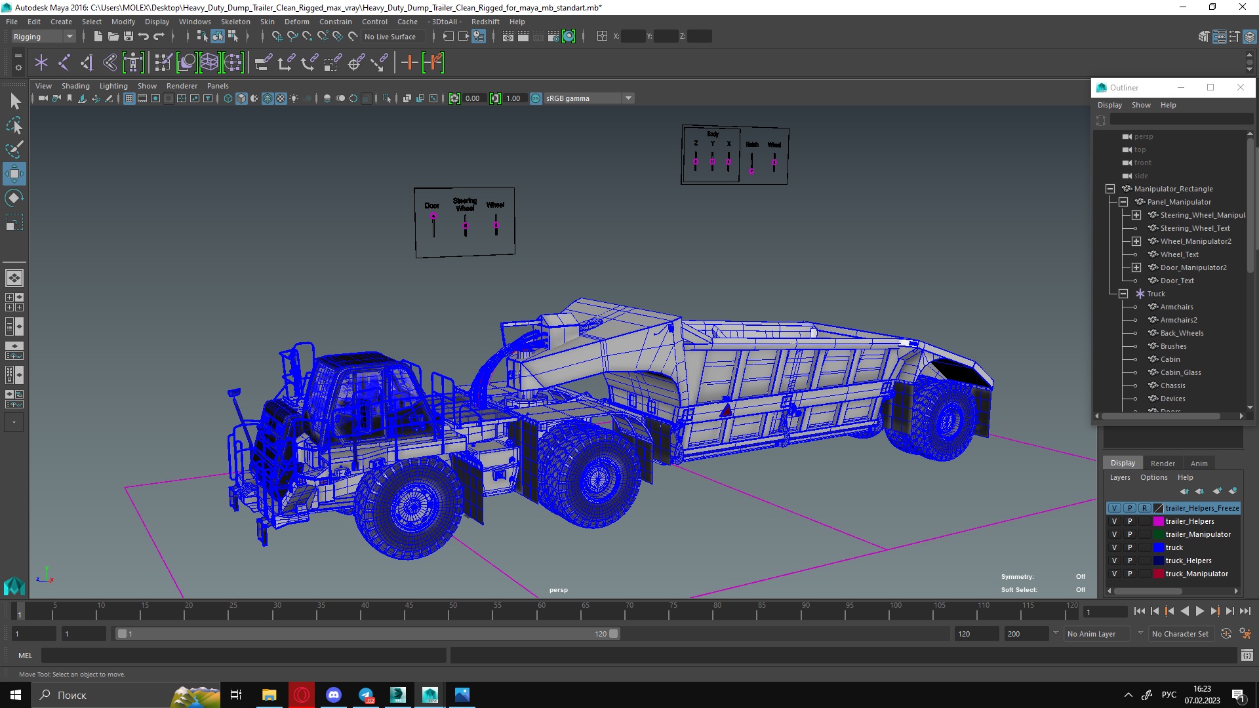Toggle visibility V of truck_Manipulator layer
The width and height of the screenshot is (1259, 708).
click(1114, 574)
